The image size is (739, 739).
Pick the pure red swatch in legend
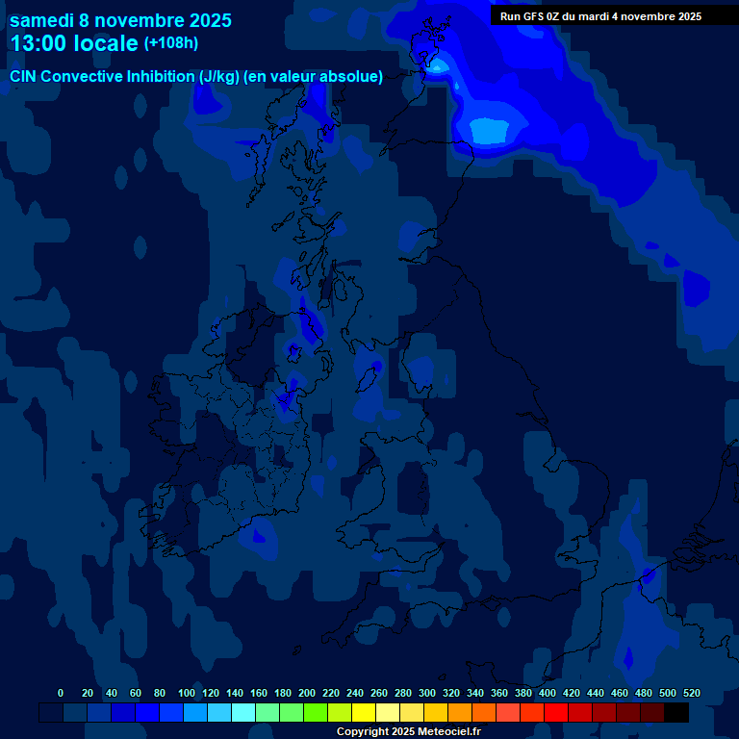[x=556, y=713]
